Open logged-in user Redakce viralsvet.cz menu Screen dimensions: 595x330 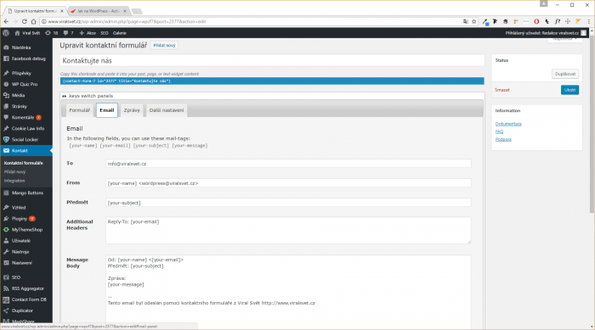[x=546, y=33]
